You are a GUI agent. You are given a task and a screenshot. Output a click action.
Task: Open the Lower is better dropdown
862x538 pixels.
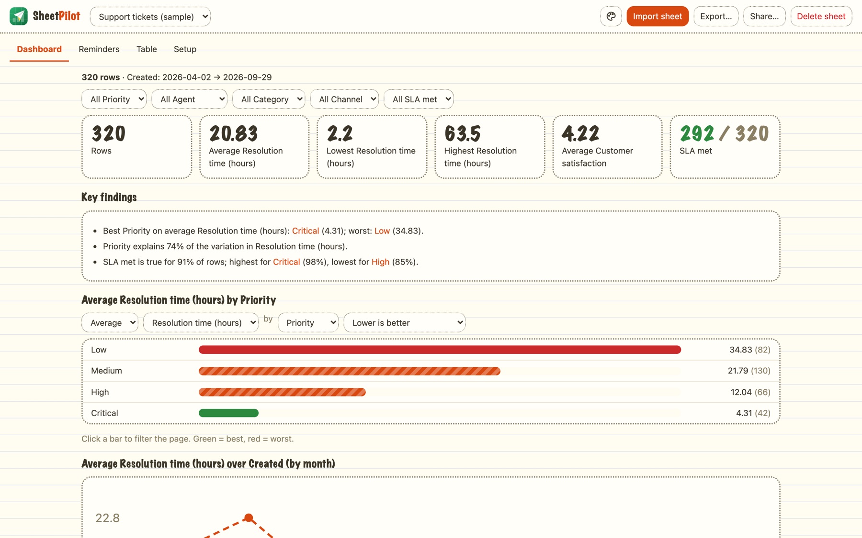405,323
